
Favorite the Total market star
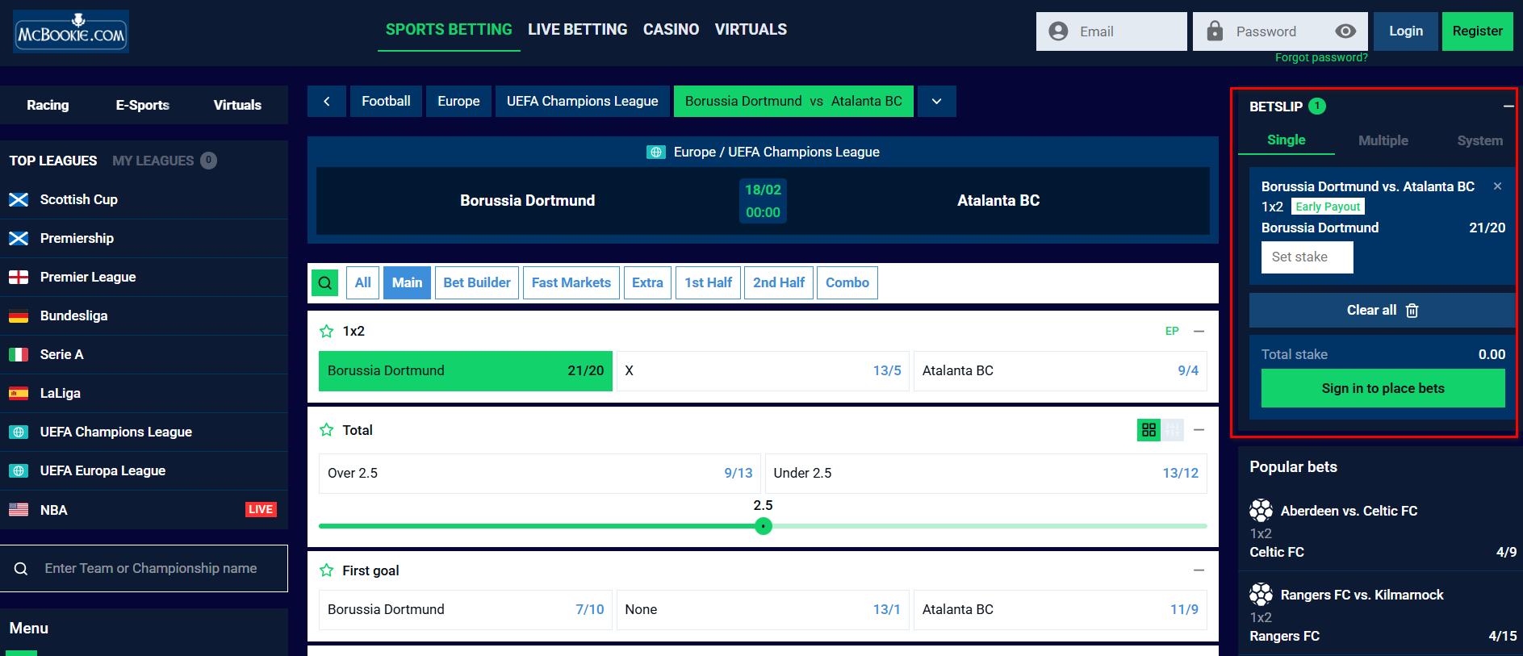[327, 430]
